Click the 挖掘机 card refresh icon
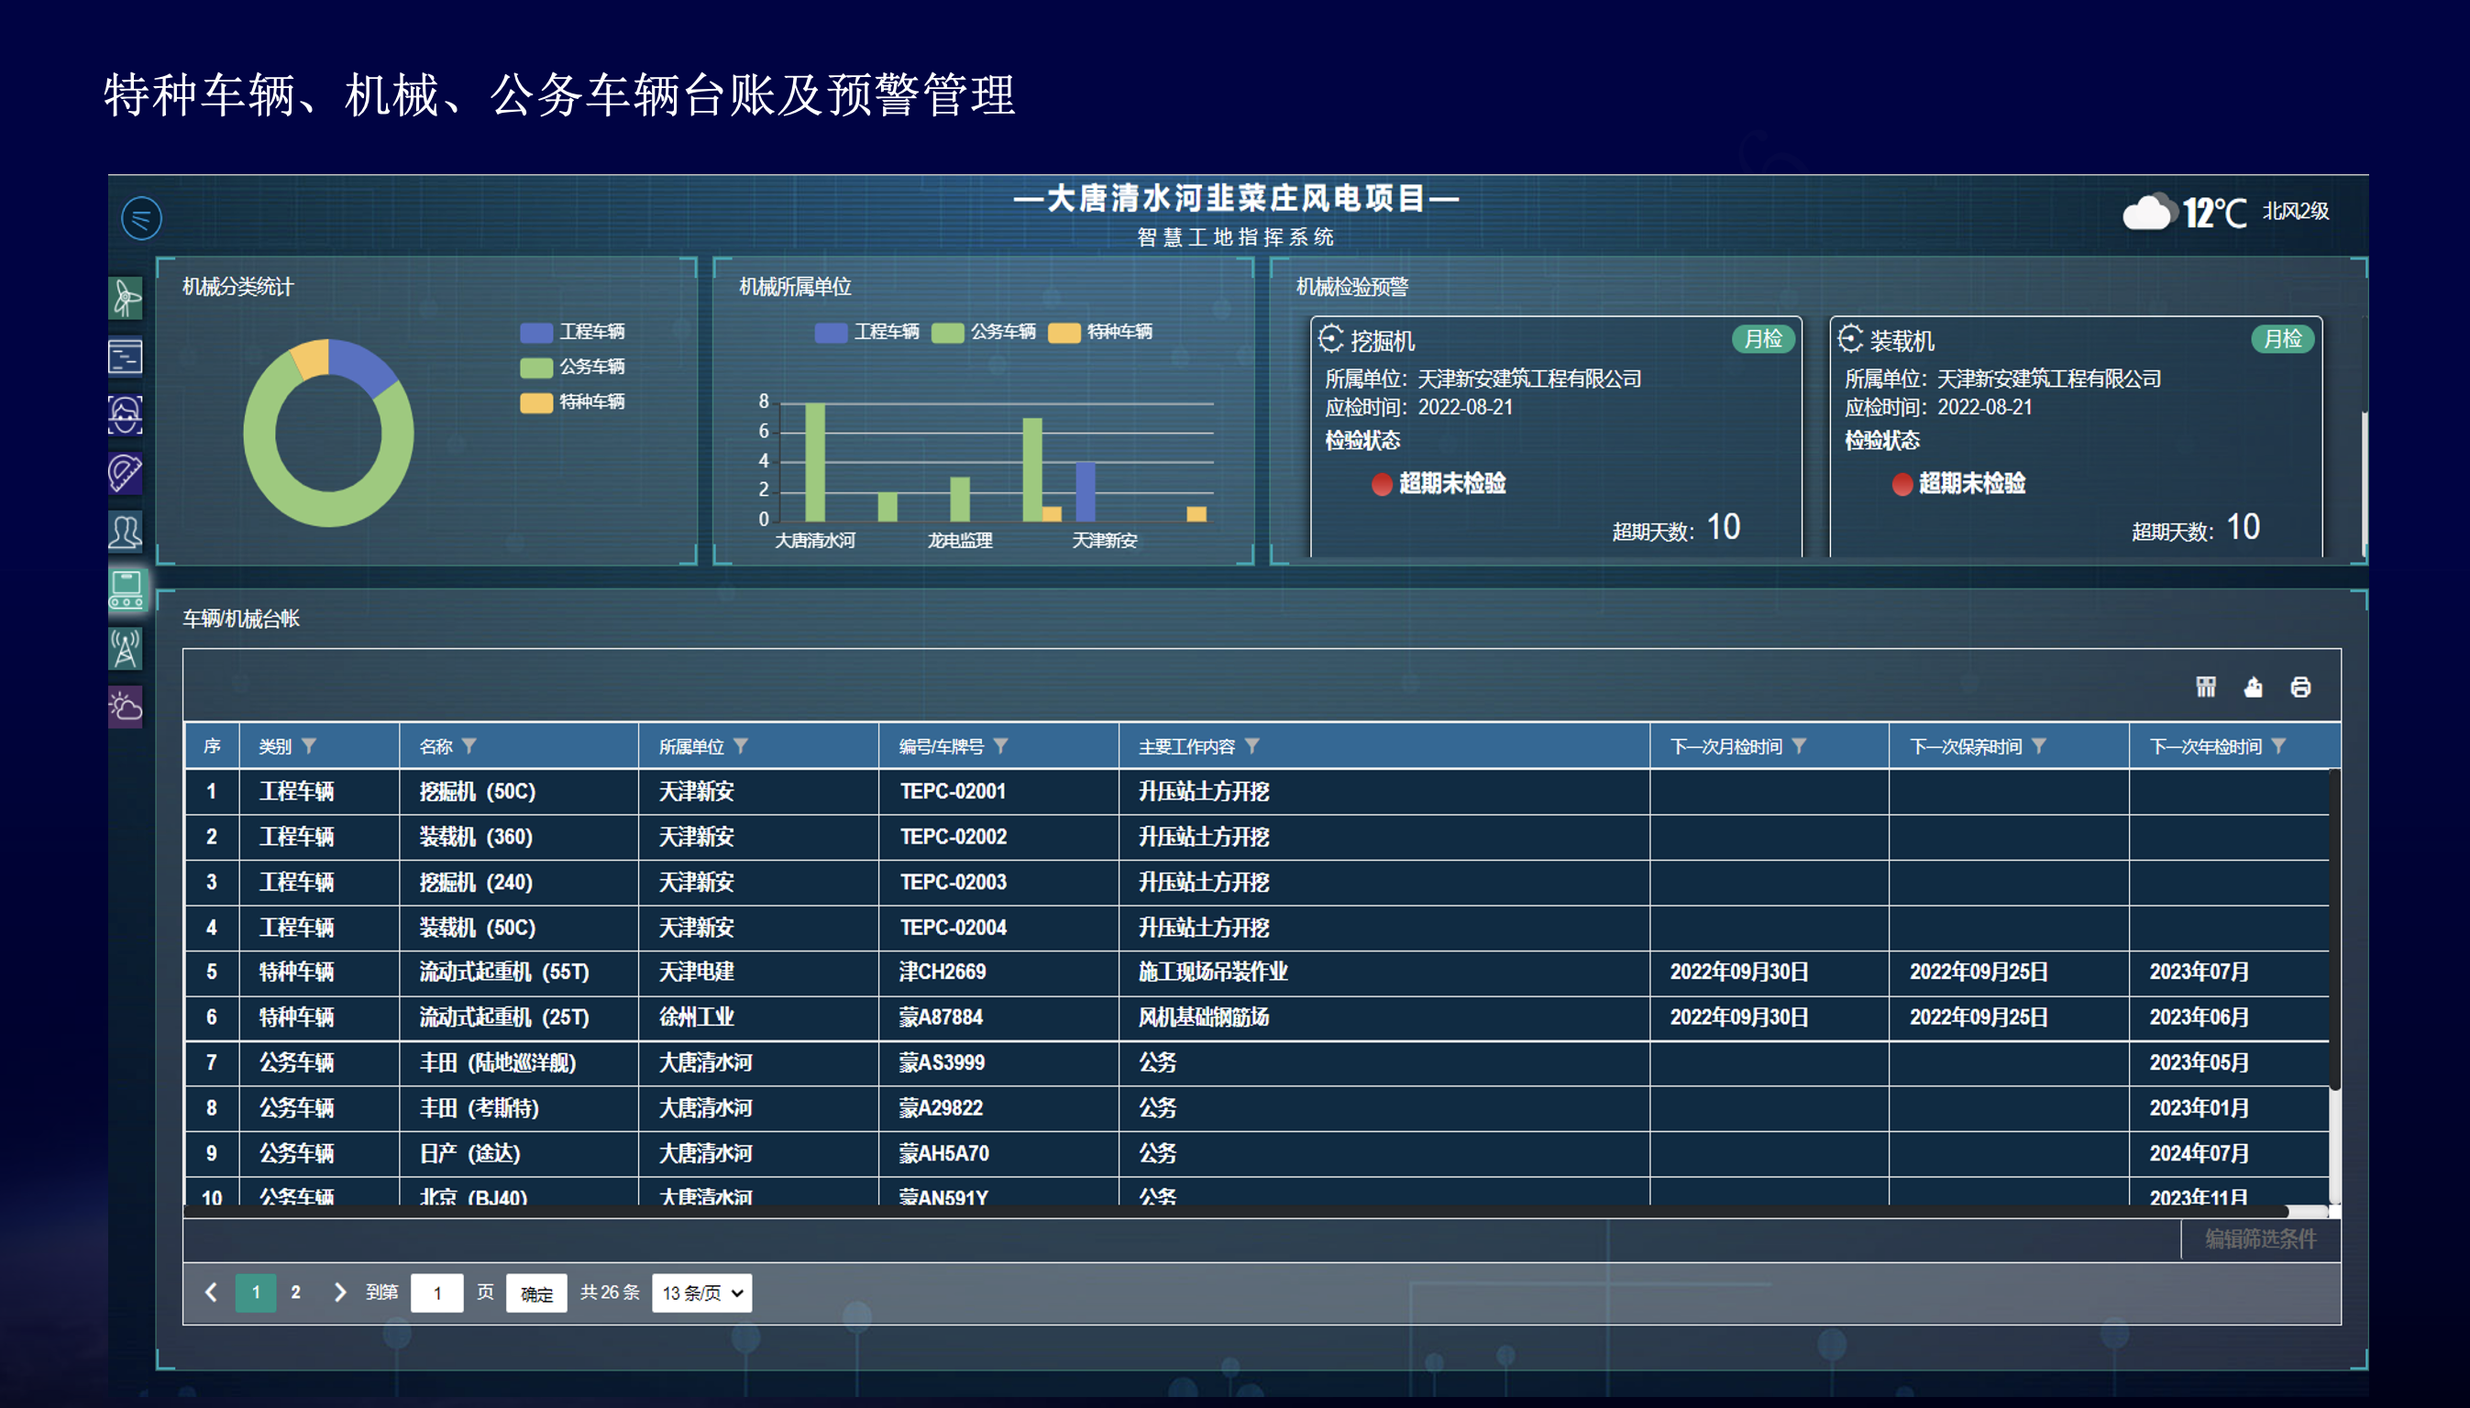2470x1408 pixels. (x=1331, y=338)
